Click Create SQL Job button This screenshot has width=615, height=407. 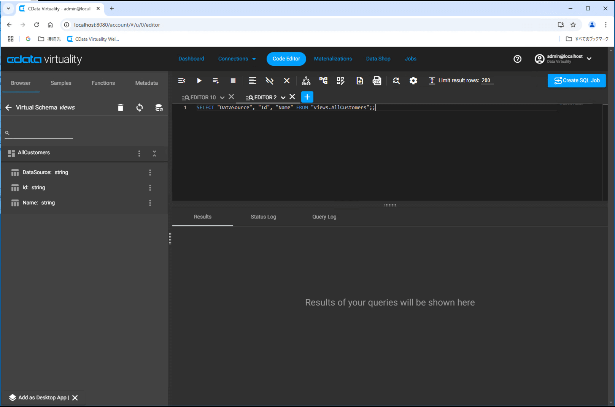click(577, 81)
